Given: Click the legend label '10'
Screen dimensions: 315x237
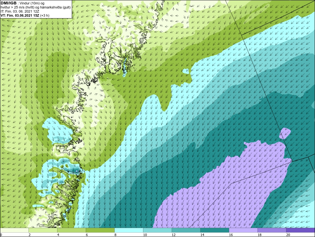Looking at the screenshot, I should click(145, 235).
